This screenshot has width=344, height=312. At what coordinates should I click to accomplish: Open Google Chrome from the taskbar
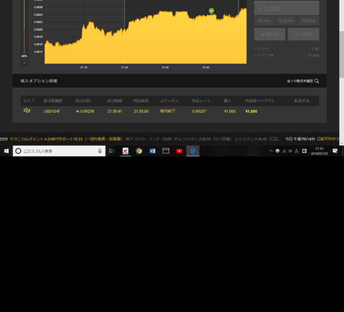coord(139,151)
